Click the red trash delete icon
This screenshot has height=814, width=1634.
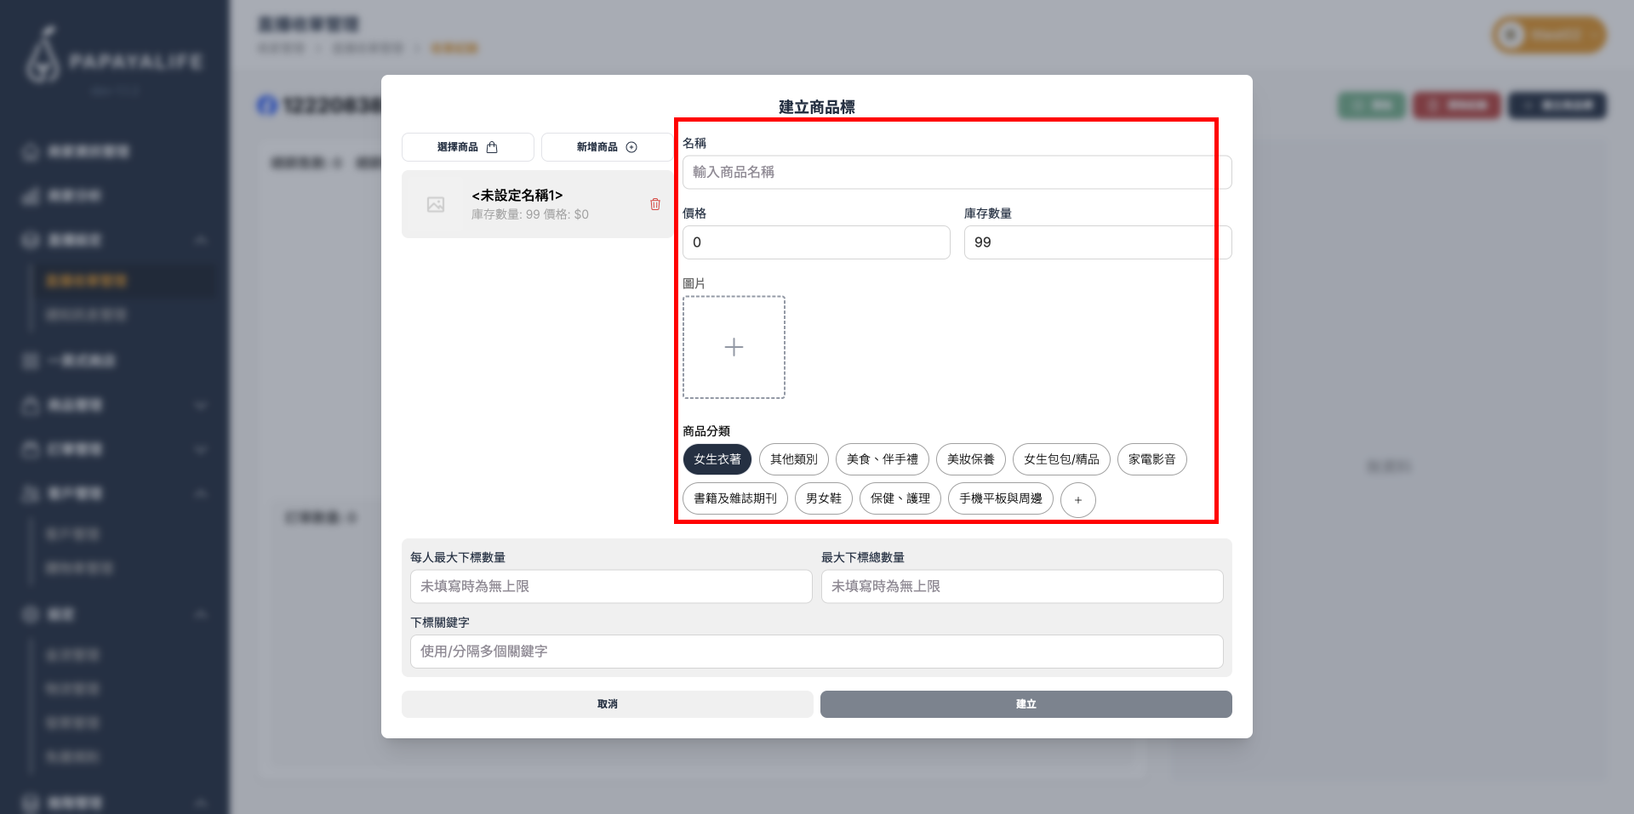click(655, 204)
